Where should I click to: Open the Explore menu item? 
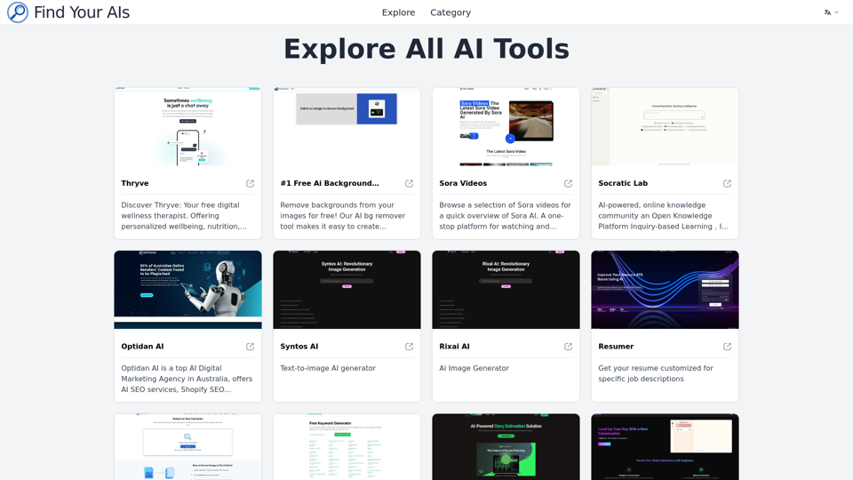[x=398, y=12]
